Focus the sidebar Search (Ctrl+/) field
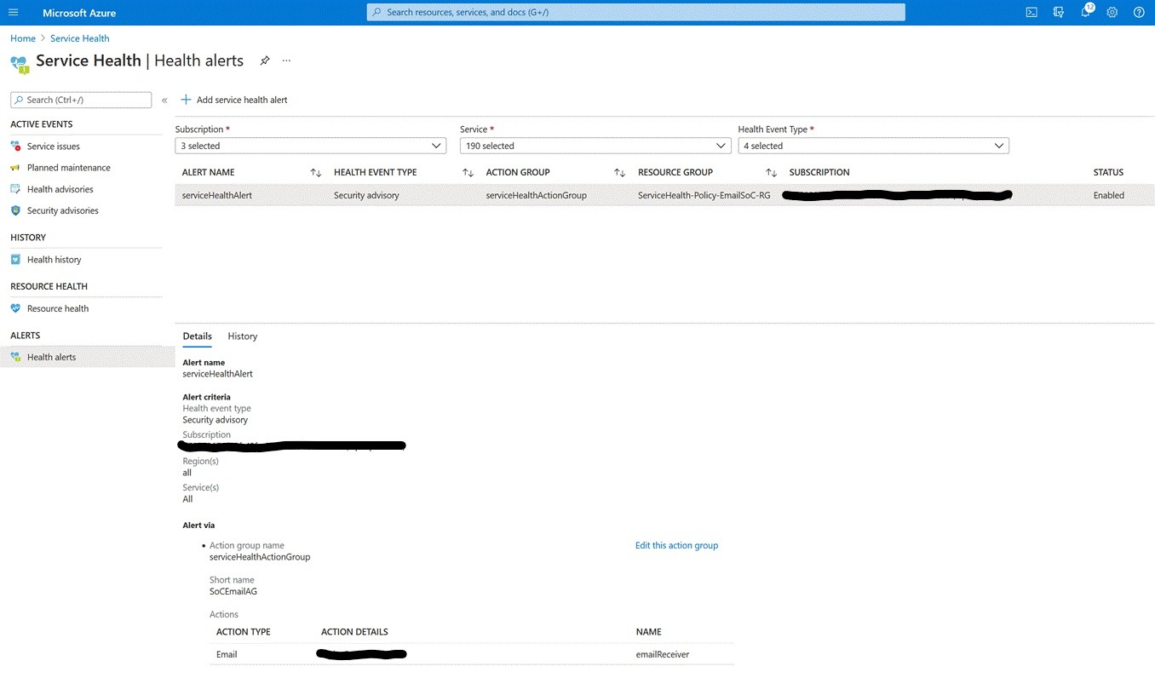 (81, 100)
